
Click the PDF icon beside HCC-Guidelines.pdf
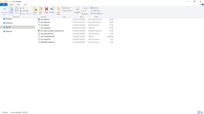pos(39,36)
